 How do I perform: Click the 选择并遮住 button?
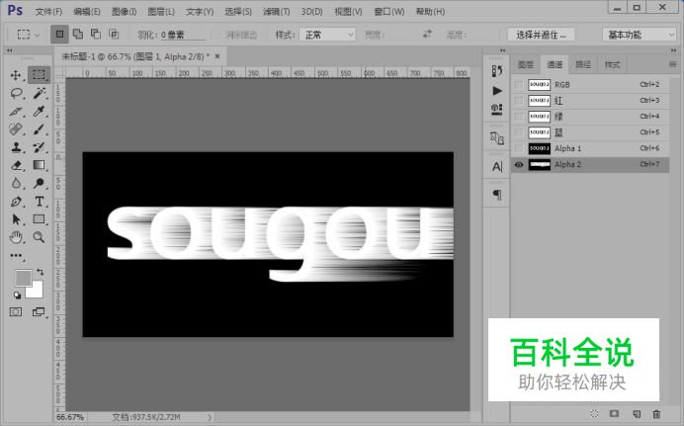point(541,35)
